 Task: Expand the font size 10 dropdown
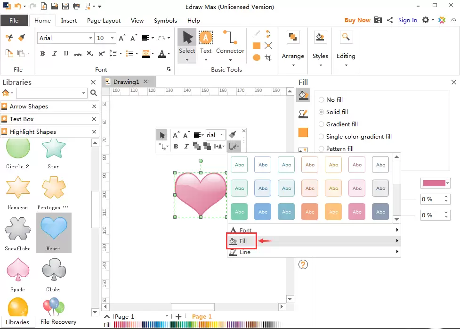(x=112, y=38)
